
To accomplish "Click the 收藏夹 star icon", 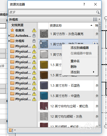I will [x=12, y=30].
